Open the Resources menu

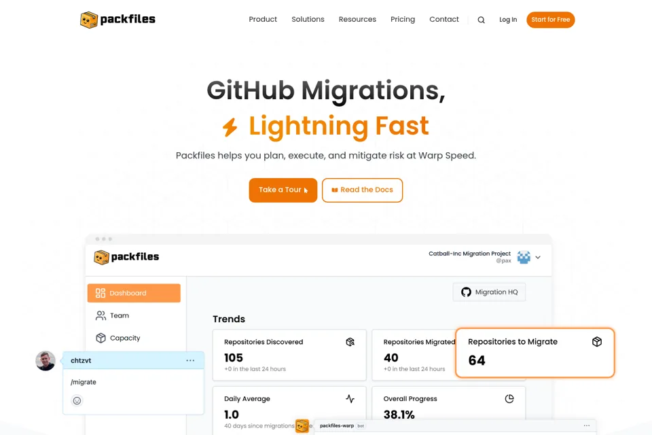click(357, 20)
